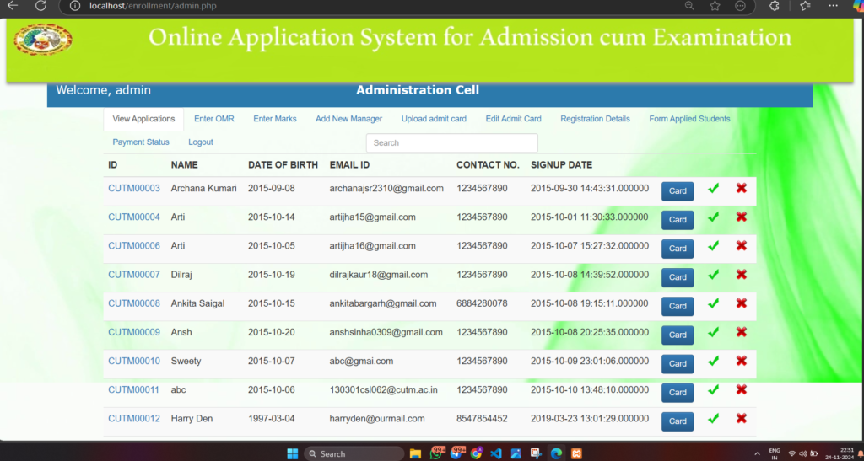The width and height of the screenshot is (864, 461).
Task: Open application ID CUTM00007 link
Action: pyautogui.click(x=134, y=275)
